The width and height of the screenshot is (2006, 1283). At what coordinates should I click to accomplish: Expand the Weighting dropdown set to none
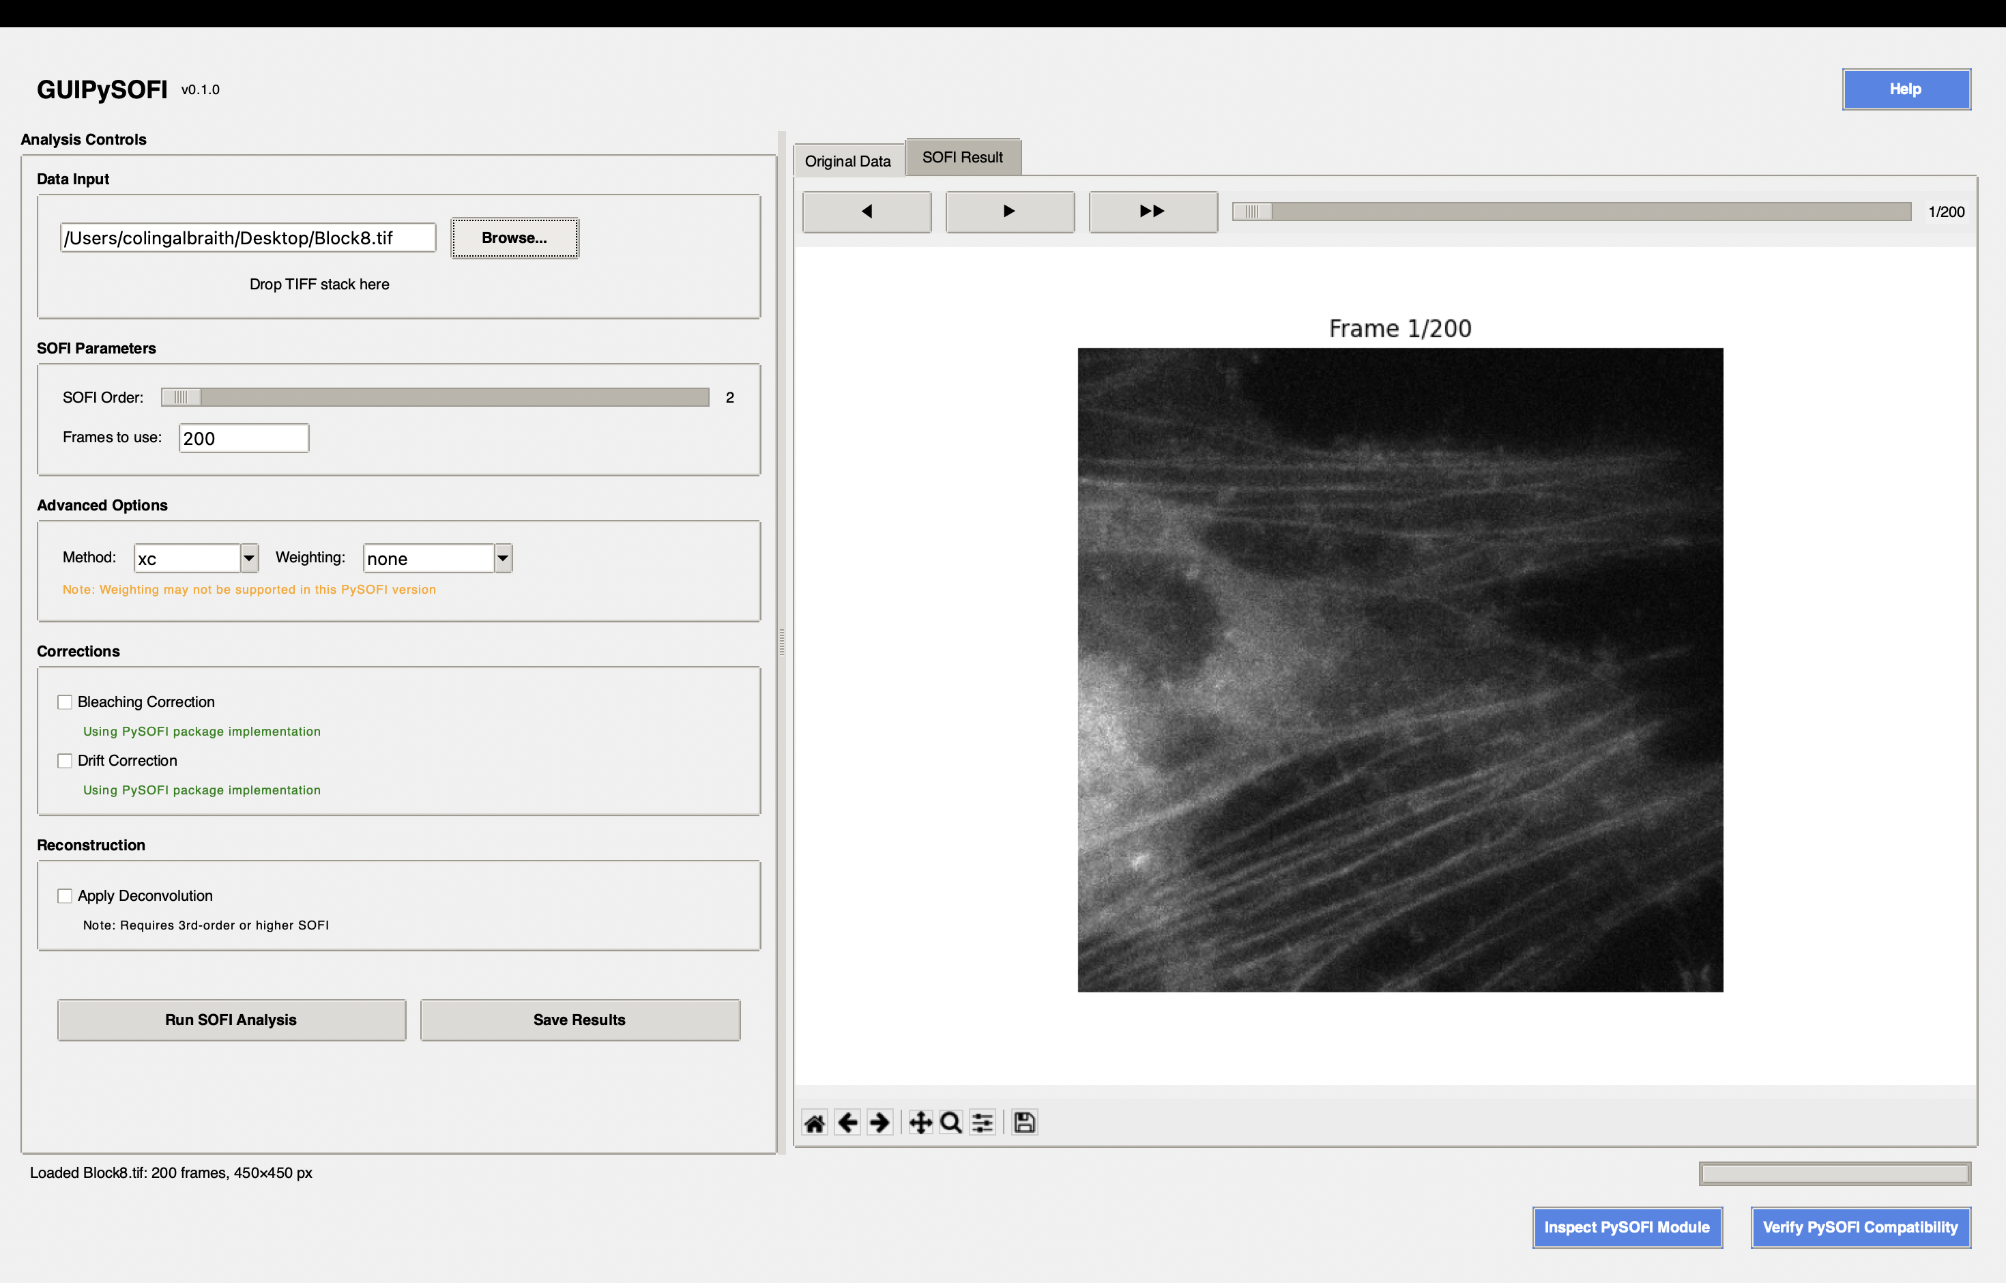click(502, 558)
